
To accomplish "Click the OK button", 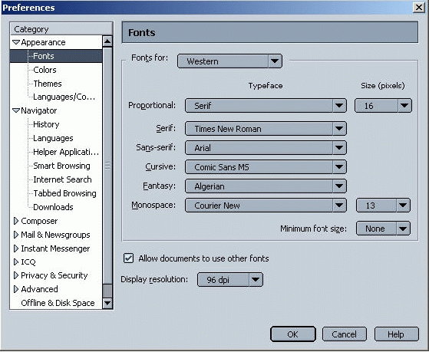I will [x=292, y=334].
